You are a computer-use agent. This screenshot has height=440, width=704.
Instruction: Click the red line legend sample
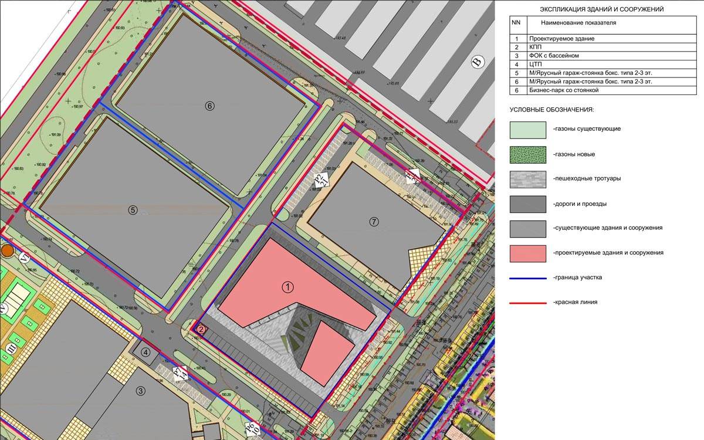(528, 302)
